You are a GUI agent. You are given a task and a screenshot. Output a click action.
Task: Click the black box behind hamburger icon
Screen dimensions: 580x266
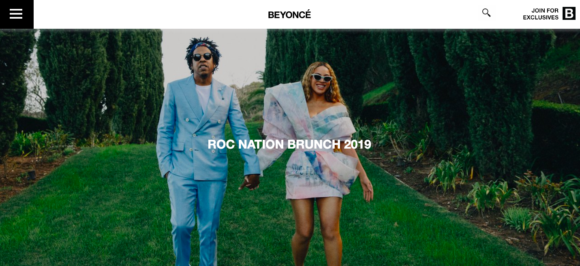17,14
